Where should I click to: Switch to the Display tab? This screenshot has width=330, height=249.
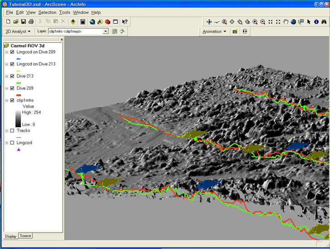tap(11, 236)
